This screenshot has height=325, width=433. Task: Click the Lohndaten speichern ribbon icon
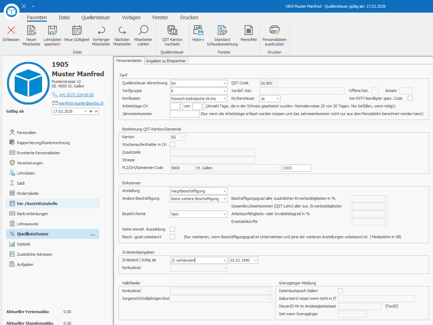52,31
